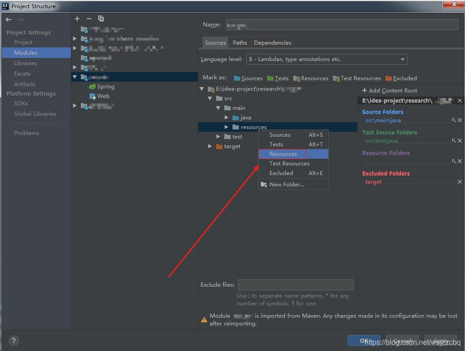465x351 pixels.
Task: Switch to the Sources tab
Action: [x=215, y=42]
